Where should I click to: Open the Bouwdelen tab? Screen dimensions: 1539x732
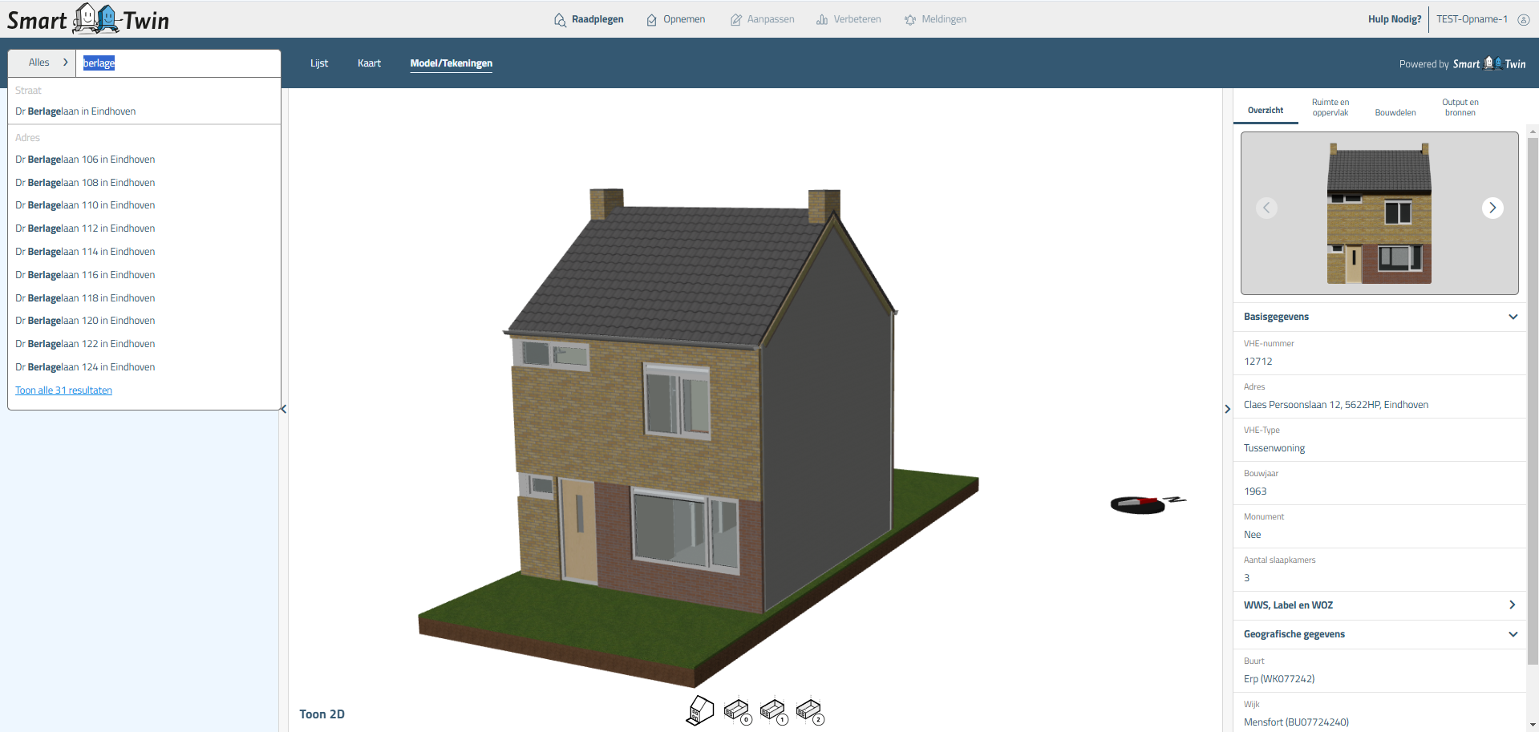[x=1395, y=112]
